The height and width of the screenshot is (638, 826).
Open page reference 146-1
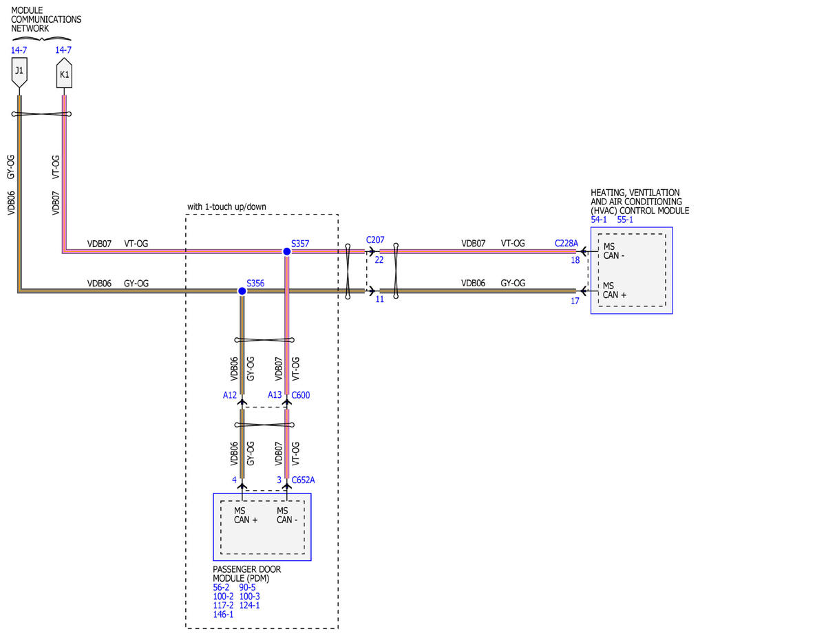223,615
